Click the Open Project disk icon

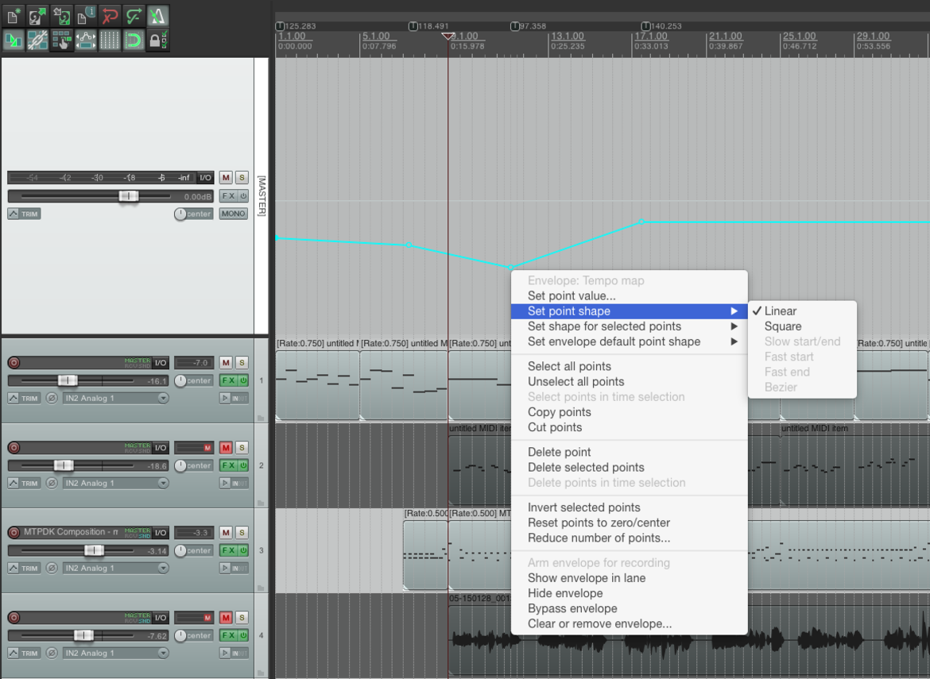click(37, 16)
